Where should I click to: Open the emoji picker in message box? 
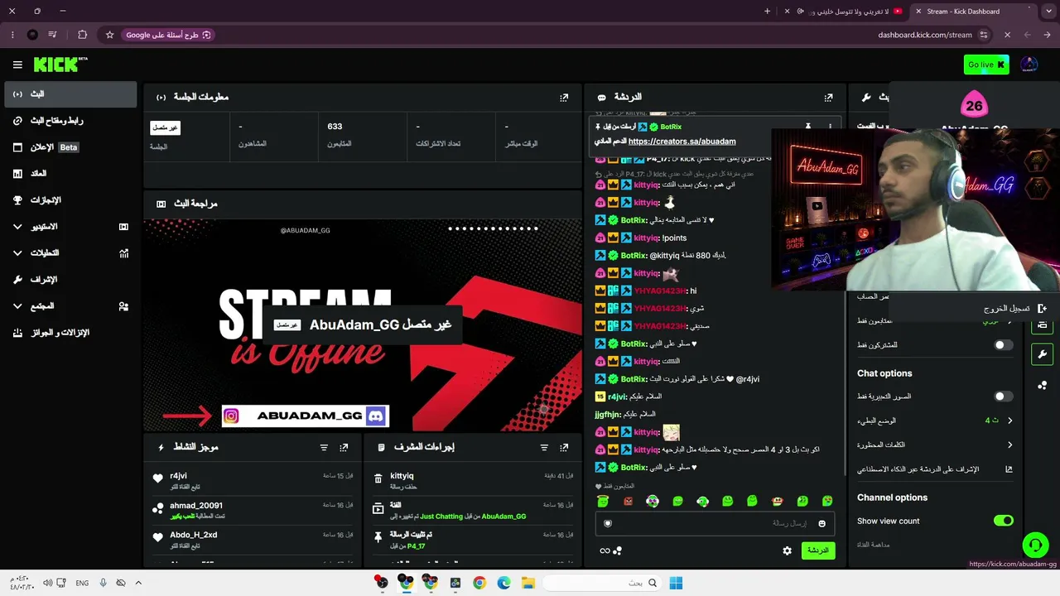coord(821,523)
